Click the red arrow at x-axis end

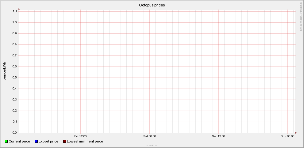296,133
